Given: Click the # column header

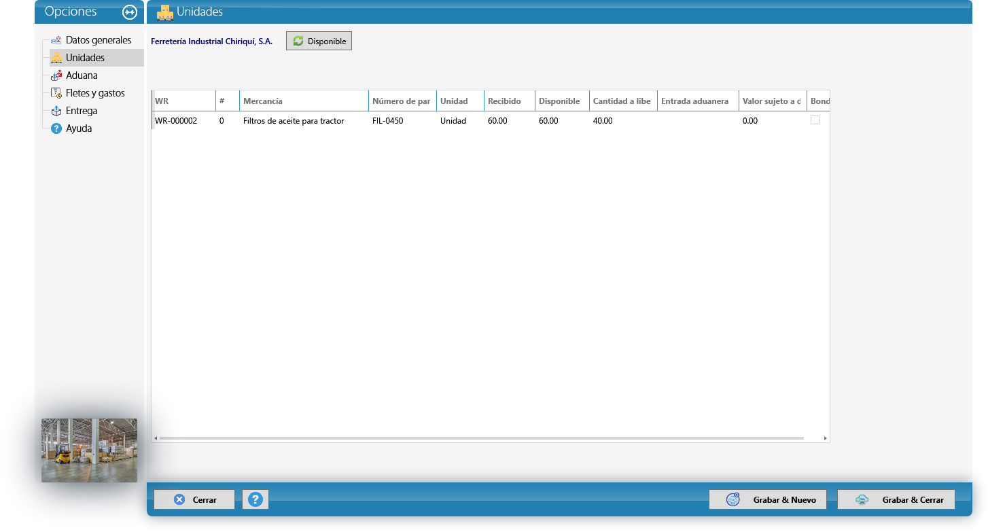Looking at the screenshot, I should pyautogui.click(x=228, y=101).
